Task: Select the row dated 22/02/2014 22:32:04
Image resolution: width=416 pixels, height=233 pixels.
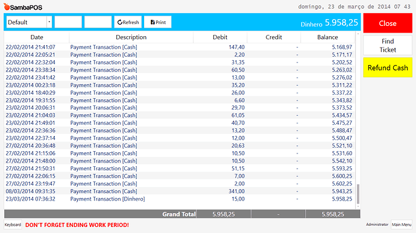Action: pos(179,62)
